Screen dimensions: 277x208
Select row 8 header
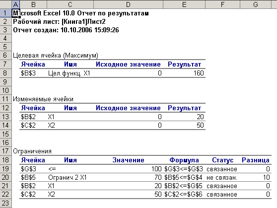(x=5, y=73)
